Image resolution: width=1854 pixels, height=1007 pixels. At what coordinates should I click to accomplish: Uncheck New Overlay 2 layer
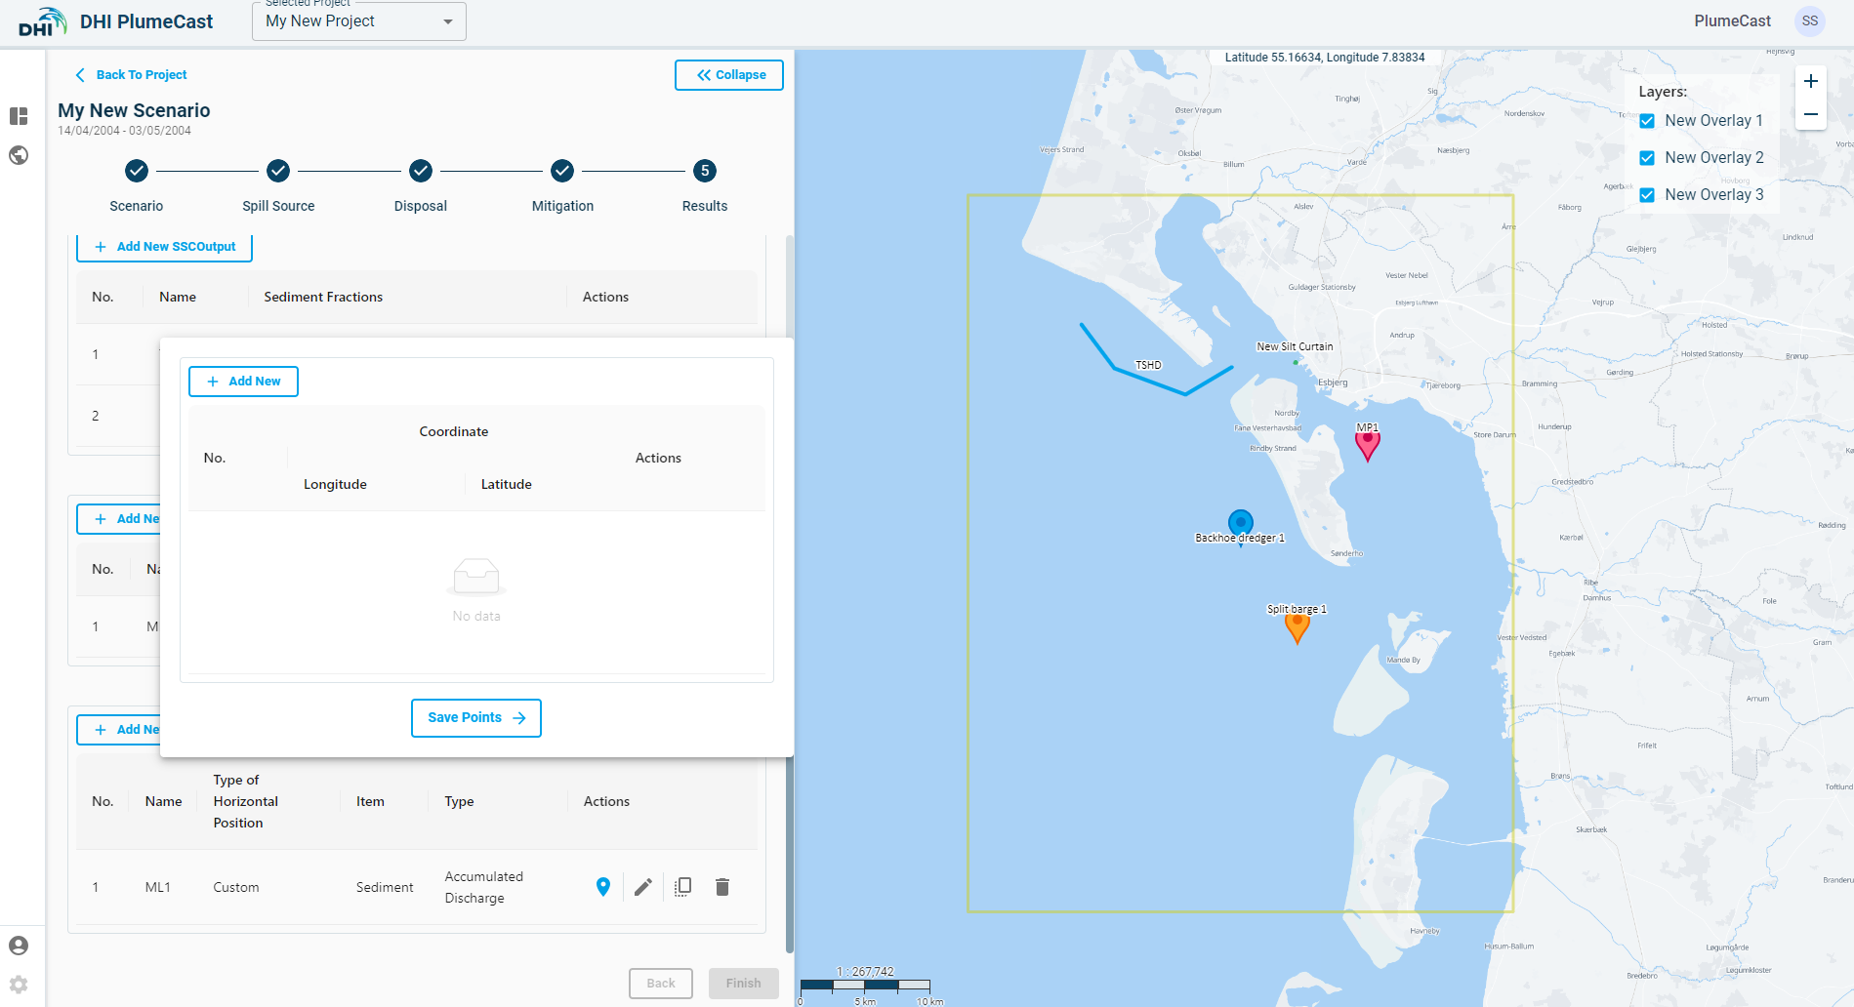tap(1647, 158)
